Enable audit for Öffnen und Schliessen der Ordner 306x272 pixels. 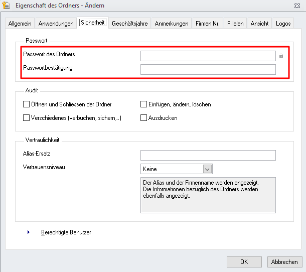pos(26,104)
